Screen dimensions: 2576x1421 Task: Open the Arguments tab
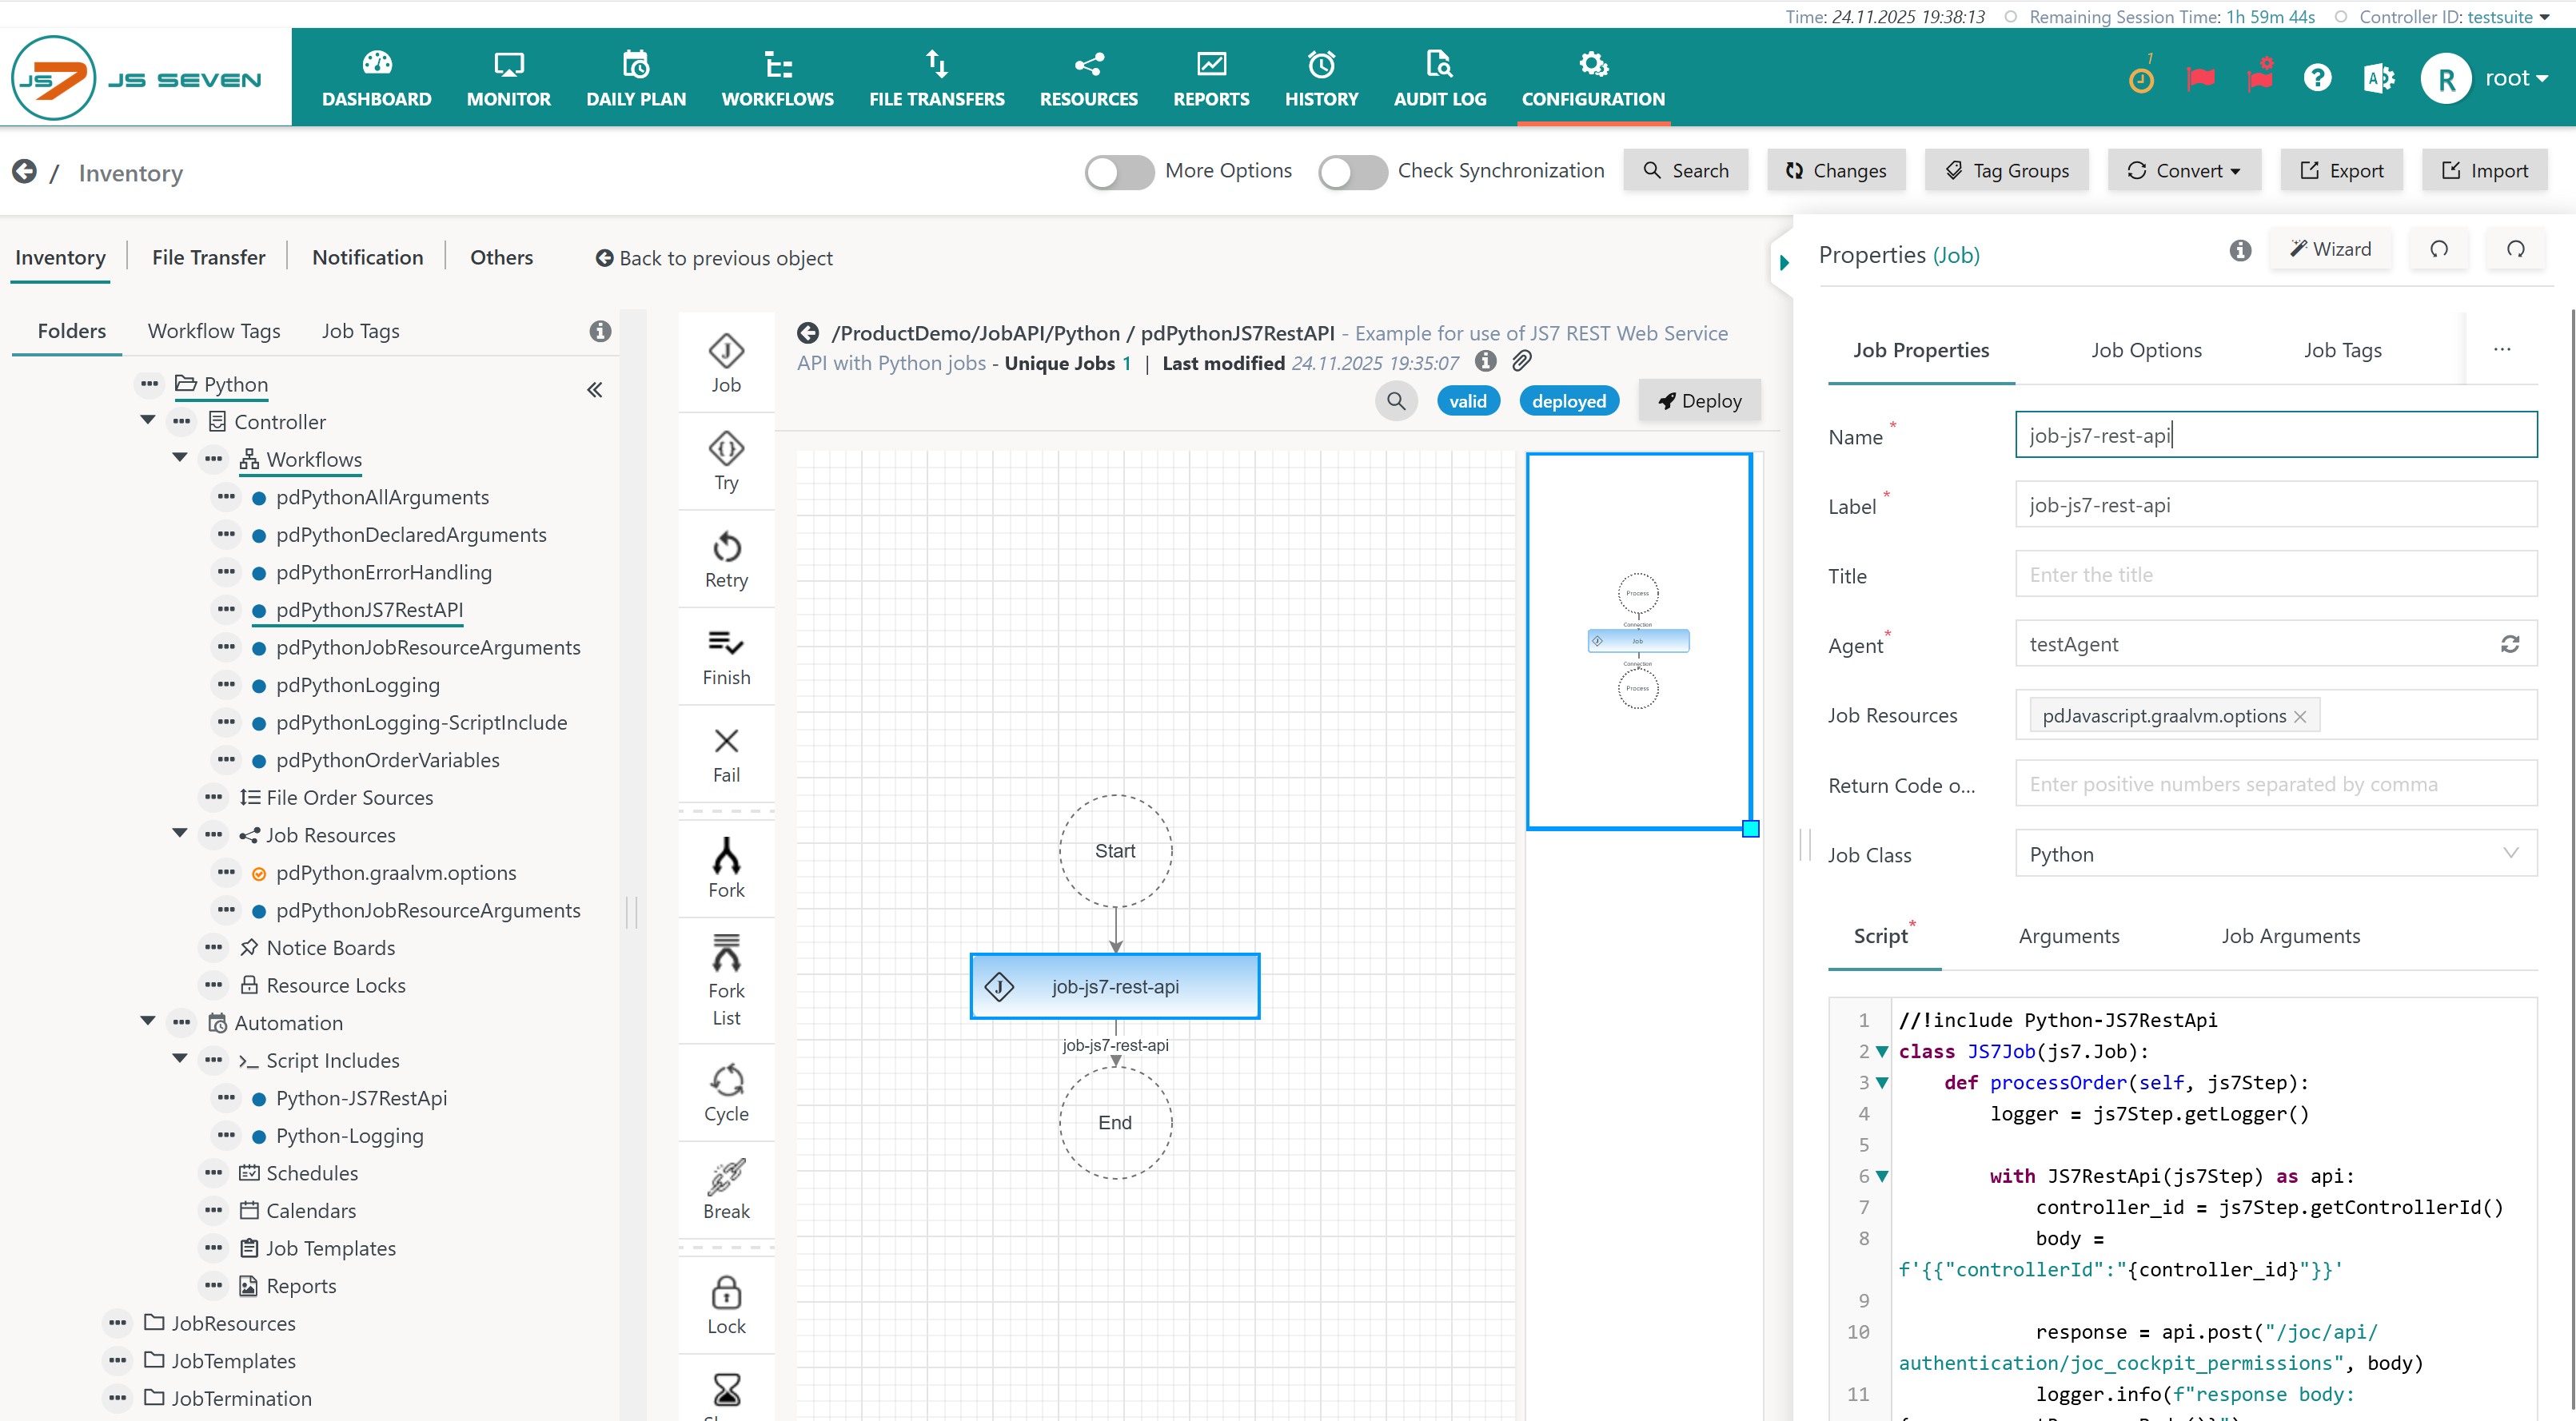[2068, 935]
